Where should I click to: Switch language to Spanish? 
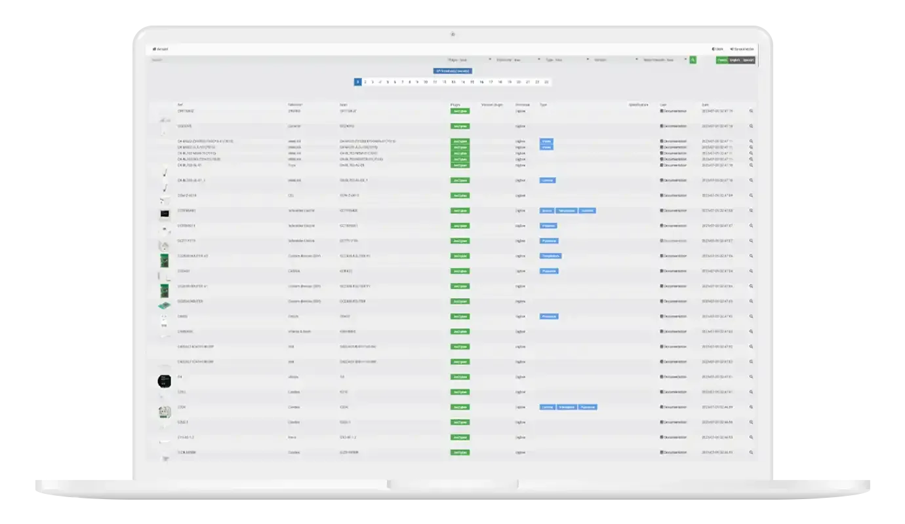tap(748, 60)
